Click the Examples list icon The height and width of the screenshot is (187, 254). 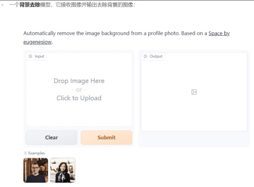pyautogui.click(x=25, y=153)
